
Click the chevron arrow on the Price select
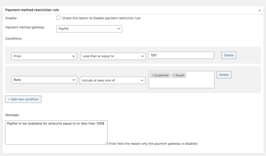pos(74,56)
